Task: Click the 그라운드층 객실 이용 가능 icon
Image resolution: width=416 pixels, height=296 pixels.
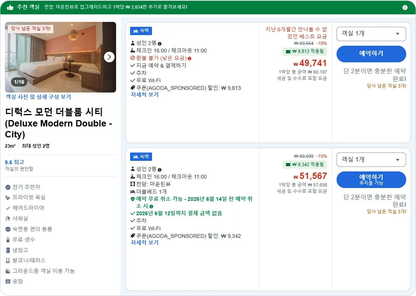Action: pyautogui.click(x=8, y=271)
